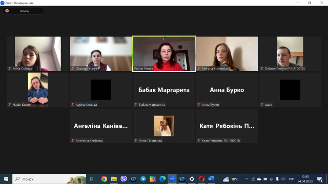Click the active Zoom taskbar icon
The width and height of the screenshot is (328, 184).
coord(172,179)
